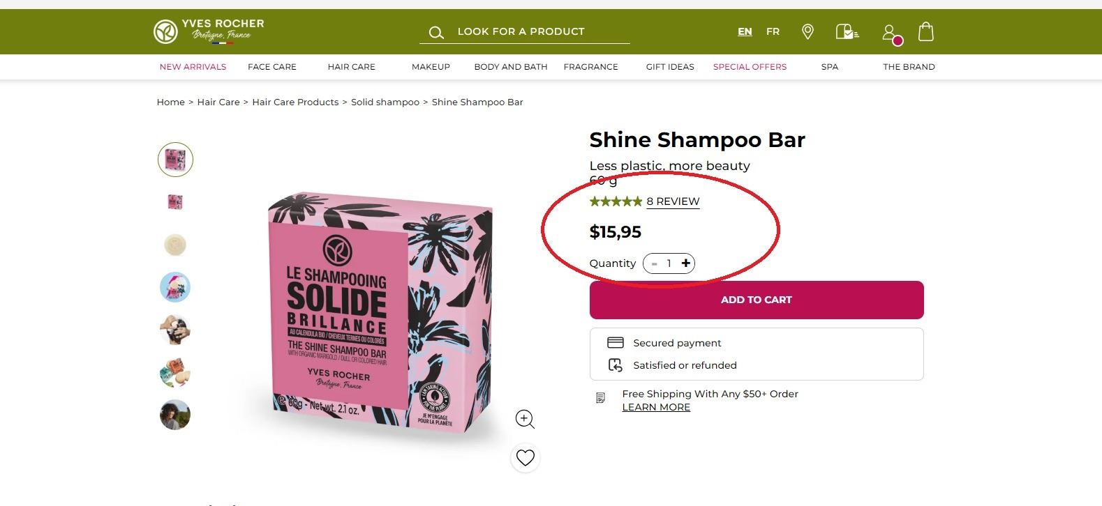Open the shopping bag icon
Image resolution: width=1102 pixels, height=506 pixels.
925,31
